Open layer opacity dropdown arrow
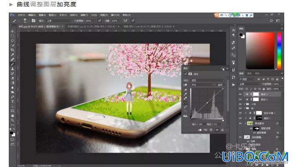Image resolution: width=293 pixels, height=167 pixels. [282, 84]
